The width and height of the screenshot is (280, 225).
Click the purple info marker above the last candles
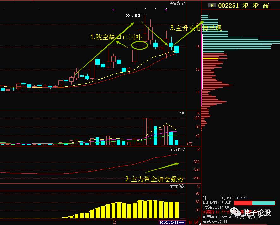click(166, 10)
